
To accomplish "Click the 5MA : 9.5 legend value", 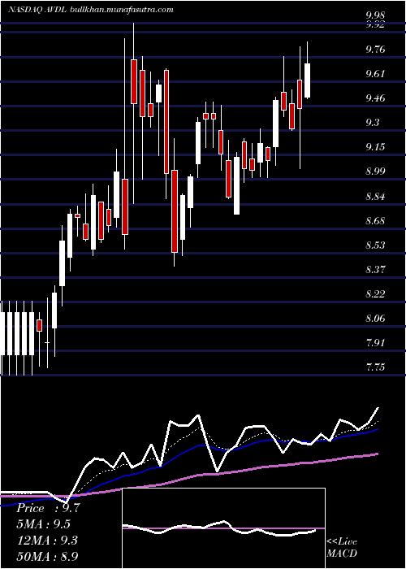I will (x=44, y=524).
